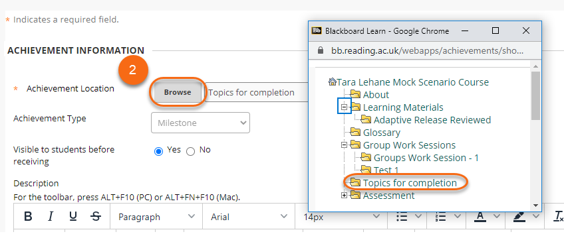Apply strikethrough formatting in editor toolbar
The height and width of the screenshot is (240, 564).
tap(96, 216)
